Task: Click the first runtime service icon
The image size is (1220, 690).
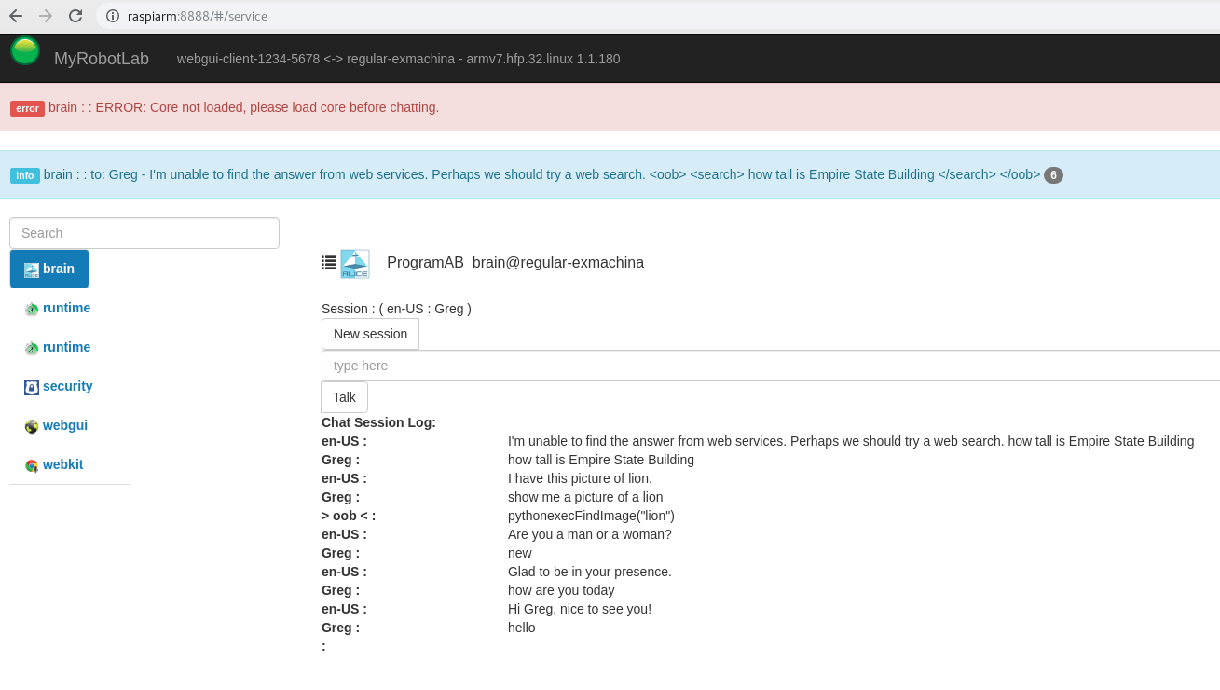Action: click(32, 309)
